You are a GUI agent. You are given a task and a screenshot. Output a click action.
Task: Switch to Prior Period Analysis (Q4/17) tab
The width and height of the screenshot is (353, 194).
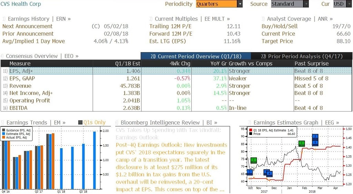click(x=302, y=56)
